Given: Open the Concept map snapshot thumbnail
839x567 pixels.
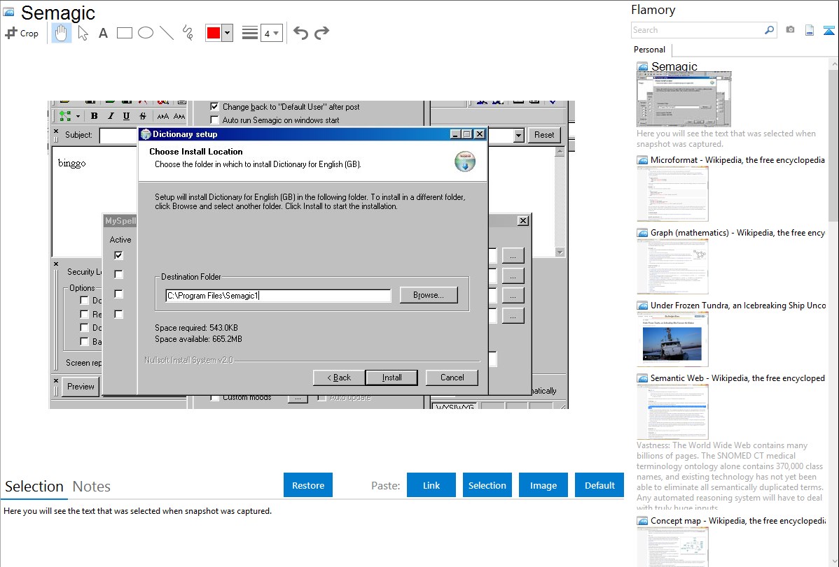Looking at the screenshot, I should tap(672, 546).
